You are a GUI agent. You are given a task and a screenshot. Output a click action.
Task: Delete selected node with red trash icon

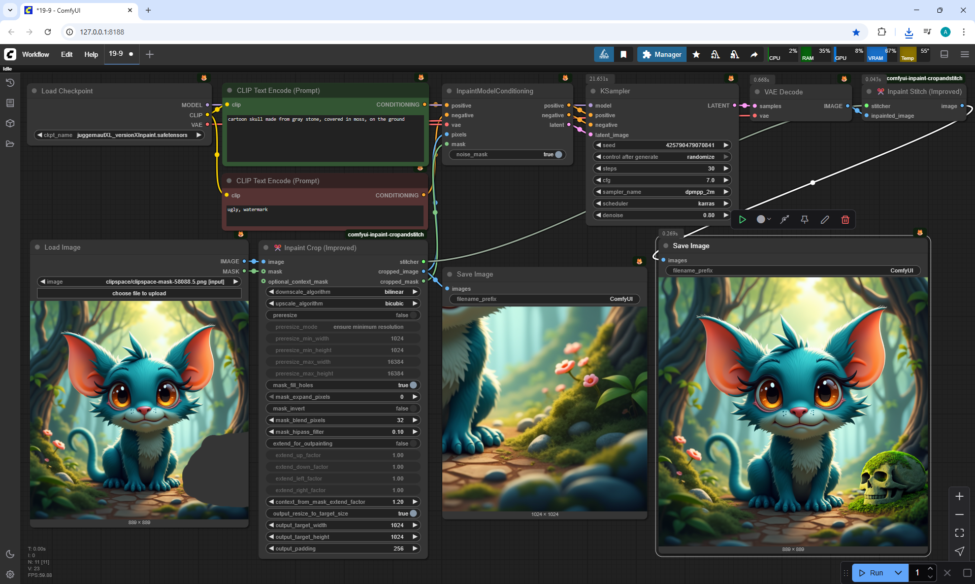point(845,220)
